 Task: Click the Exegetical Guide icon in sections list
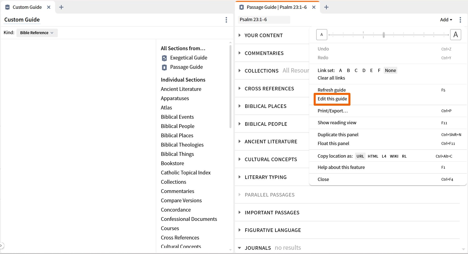164,58
